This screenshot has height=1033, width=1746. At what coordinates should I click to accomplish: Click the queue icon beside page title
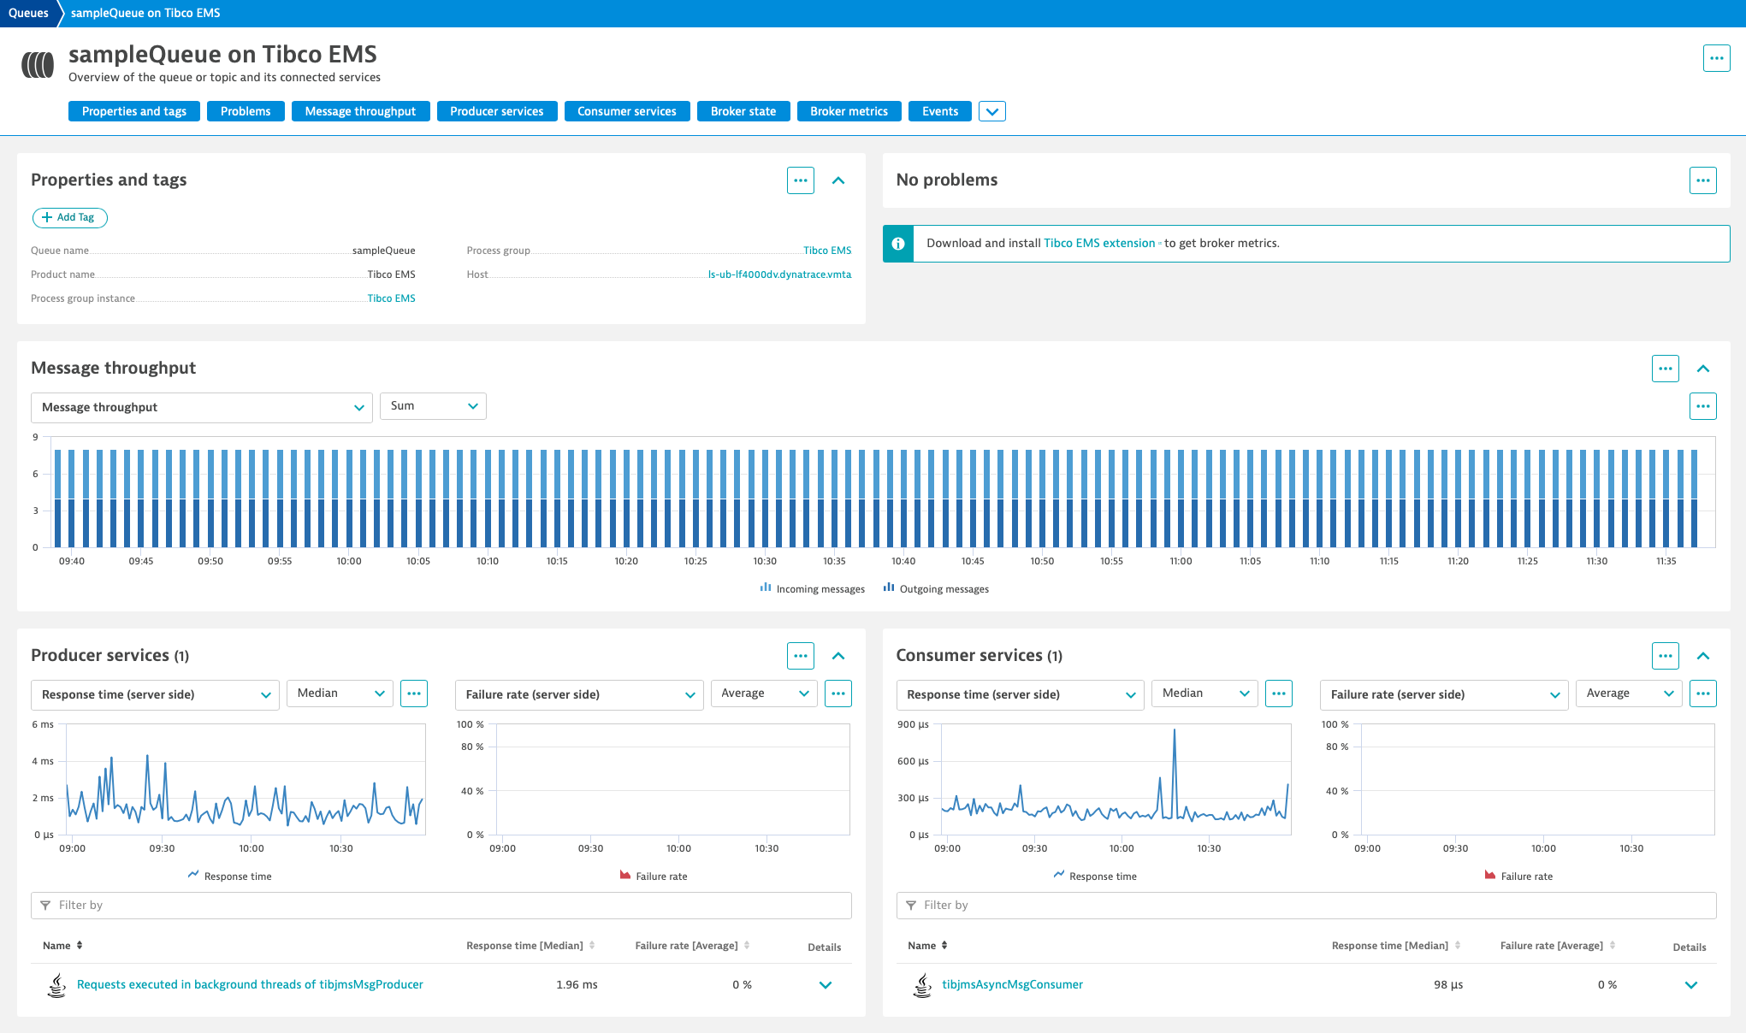tap(38, 64)
